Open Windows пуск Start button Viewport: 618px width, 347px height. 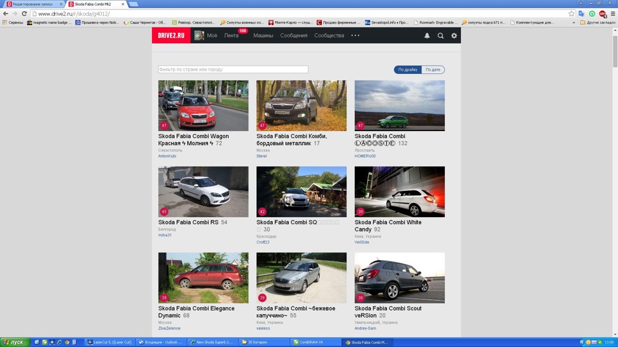15,343
